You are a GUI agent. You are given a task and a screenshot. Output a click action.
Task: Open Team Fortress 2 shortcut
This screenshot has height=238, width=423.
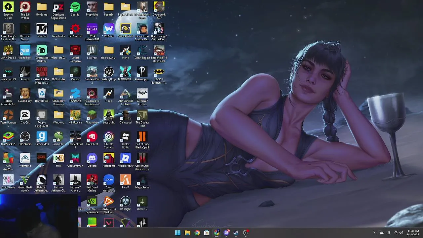tap(8, 118)
